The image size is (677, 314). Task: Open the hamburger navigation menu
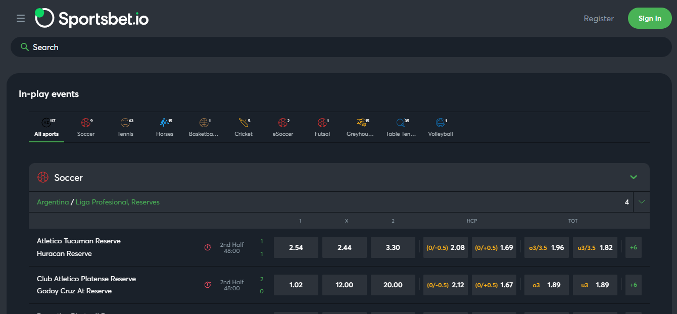click(x=21, y=18)
